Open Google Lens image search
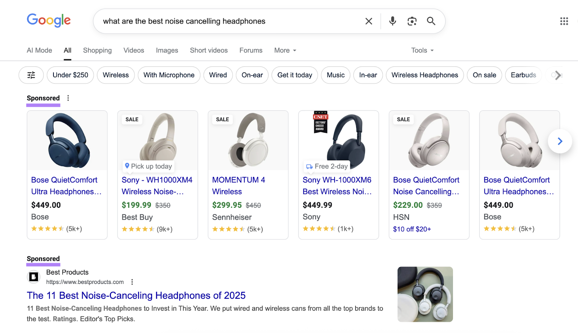This screenshot has height=333, width=578. (412, 21)
